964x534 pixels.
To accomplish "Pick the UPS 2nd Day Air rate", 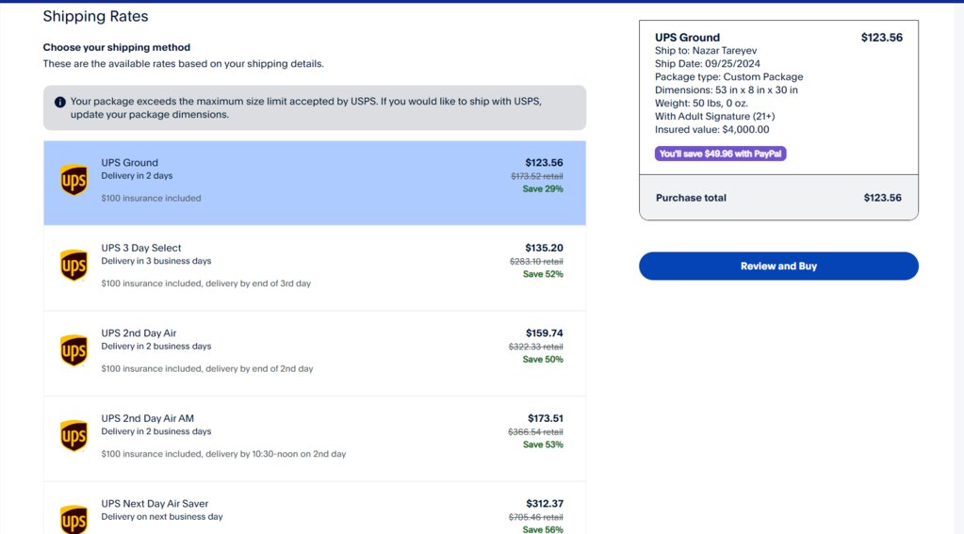I will [x=314, y=353].
